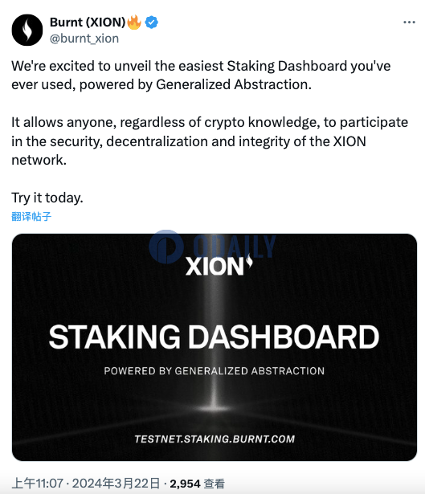This screenshot has width=425, height=494.
Task: Click the ODAILY watermark circle logo
Action: 166,247
